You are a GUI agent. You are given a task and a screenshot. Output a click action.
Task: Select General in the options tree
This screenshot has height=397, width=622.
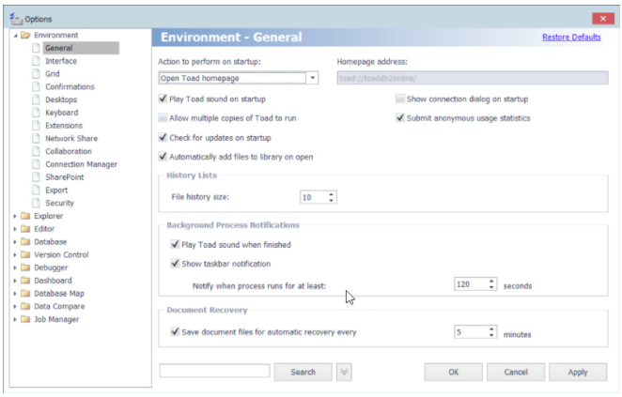pyautogui.click(x=58, y=48)
